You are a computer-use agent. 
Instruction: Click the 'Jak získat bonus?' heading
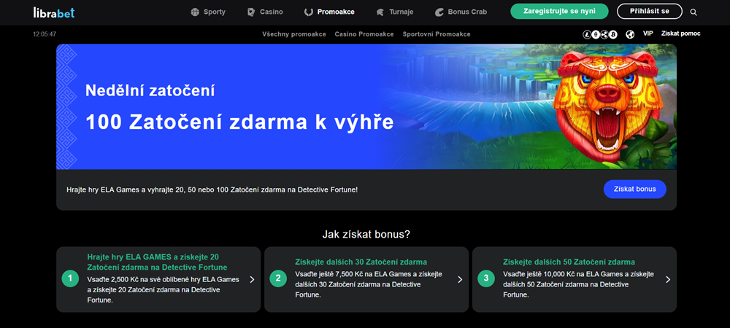coord(366,234)
